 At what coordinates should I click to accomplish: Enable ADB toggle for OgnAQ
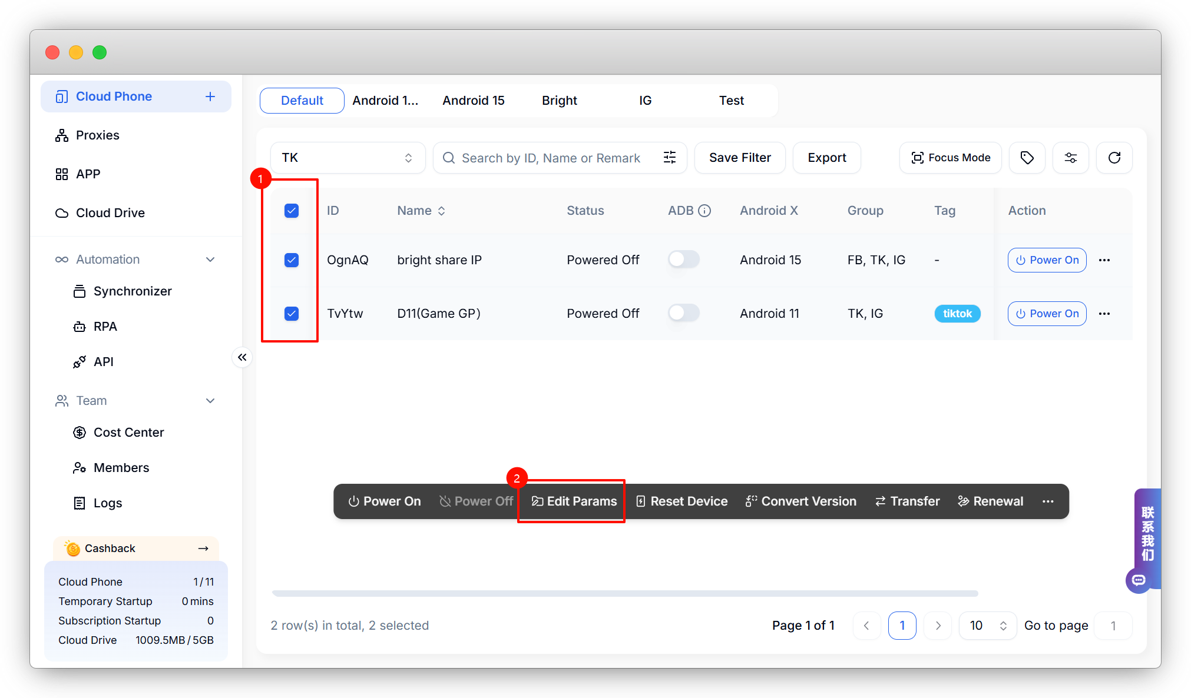coord(684,260)
